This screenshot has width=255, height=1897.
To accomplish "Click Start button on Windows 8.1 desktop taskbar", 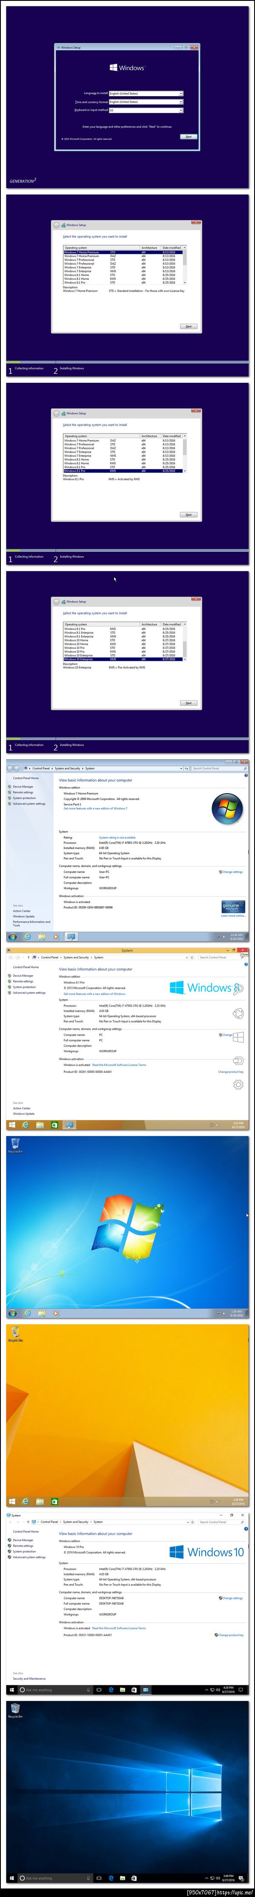I will (x=12, y=1501).
